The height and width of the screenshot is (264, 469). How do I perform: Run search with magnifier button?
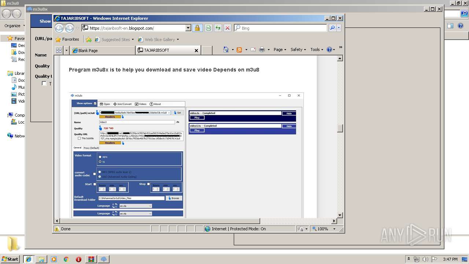tap(332, 28)
